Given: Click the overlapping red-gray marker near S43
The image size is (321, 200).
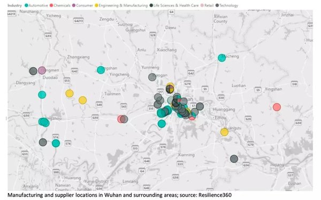Looking at the screenshot, I should click(123, 119).
